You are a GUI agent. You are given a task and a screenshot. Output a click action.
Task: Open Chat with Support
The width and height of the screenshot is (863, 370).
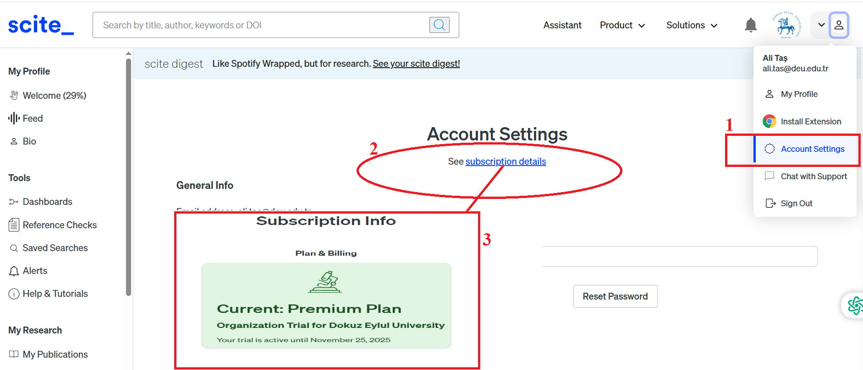click(x=814, y=177)
